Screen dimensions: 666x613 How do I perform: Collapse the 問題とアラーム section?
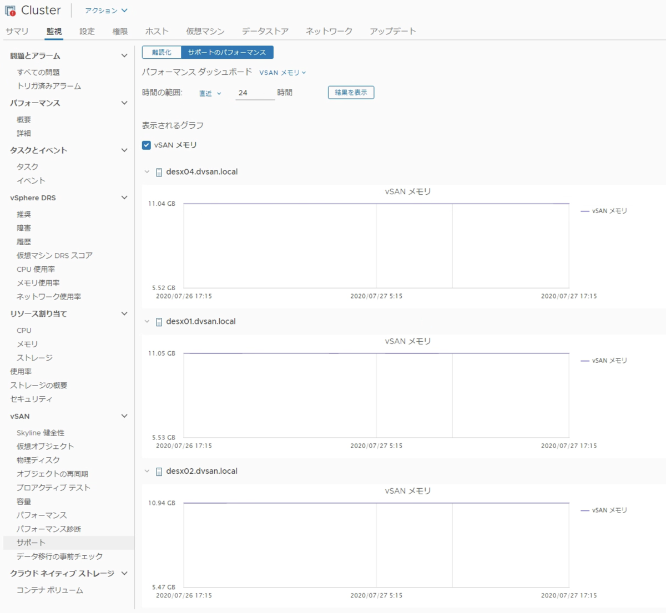[124, 55]
